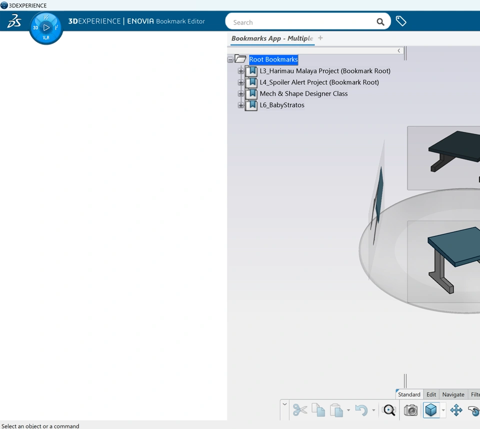
Task: Click the Capture camera icon
Action: coord(410,410)
